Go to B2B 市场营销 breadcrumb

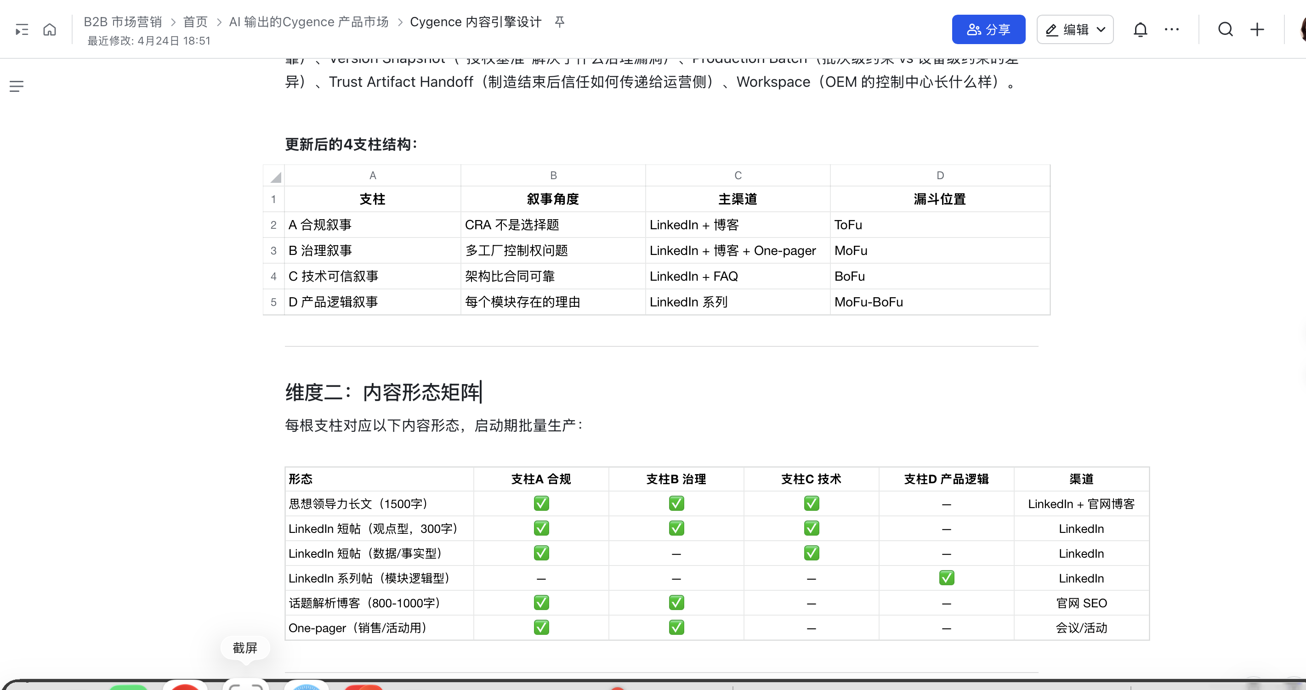tap(123, 22)
